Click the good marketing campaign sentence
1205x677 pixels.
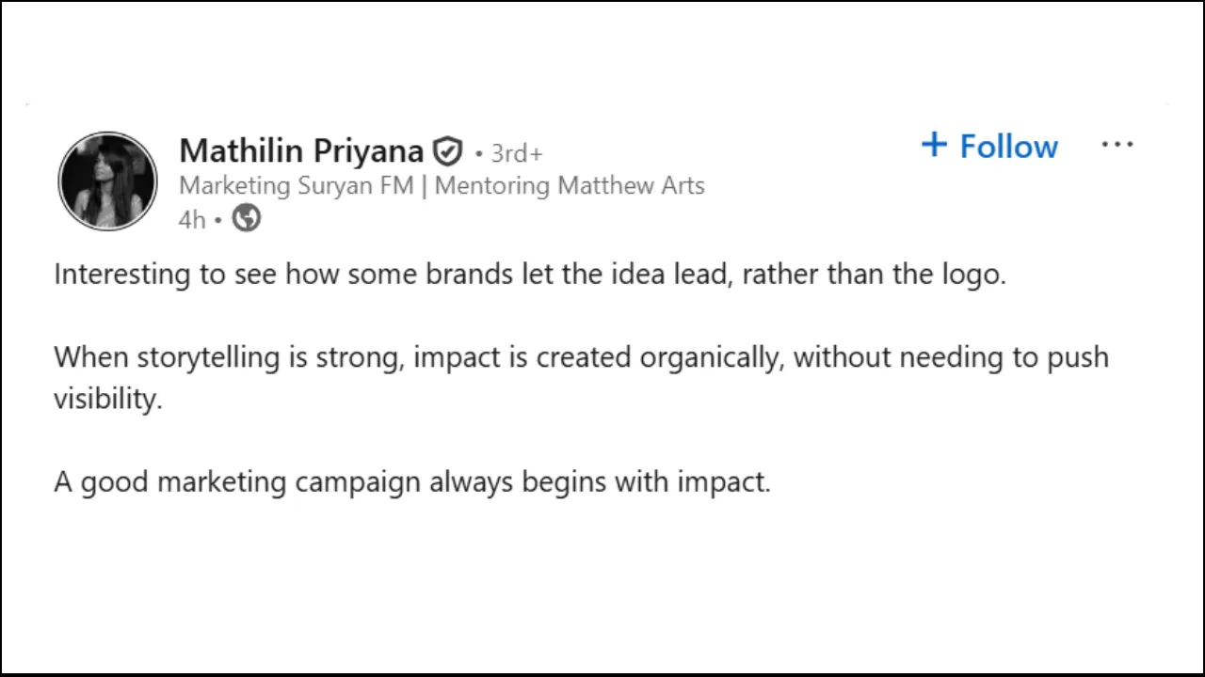(412, 482)
